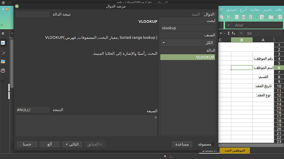Click the النتيجة field showing #NULL!
Image resolution: width=284 pixels, height=159 pixels.
tap(33, 110)
